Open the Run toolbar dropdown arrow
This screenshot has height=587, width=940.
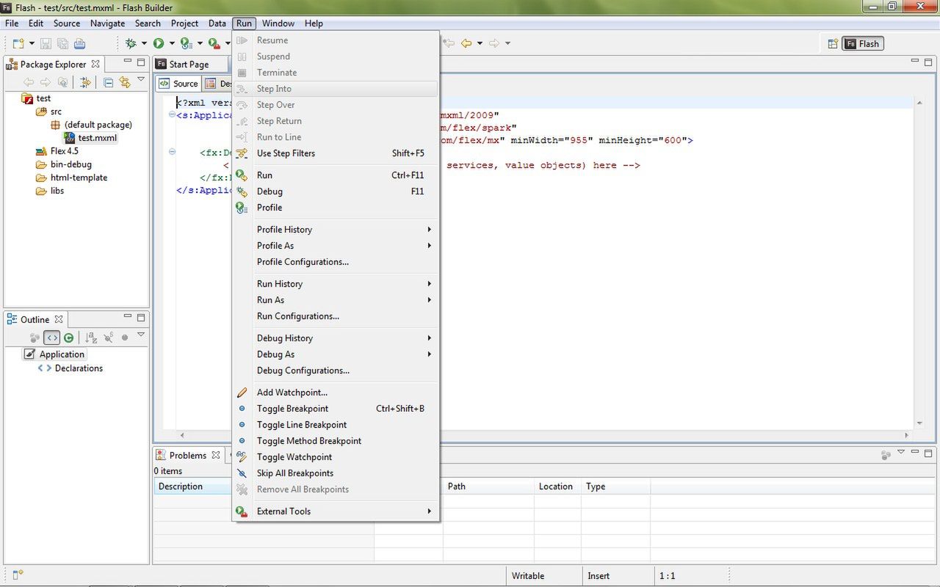tap(172, 44)
